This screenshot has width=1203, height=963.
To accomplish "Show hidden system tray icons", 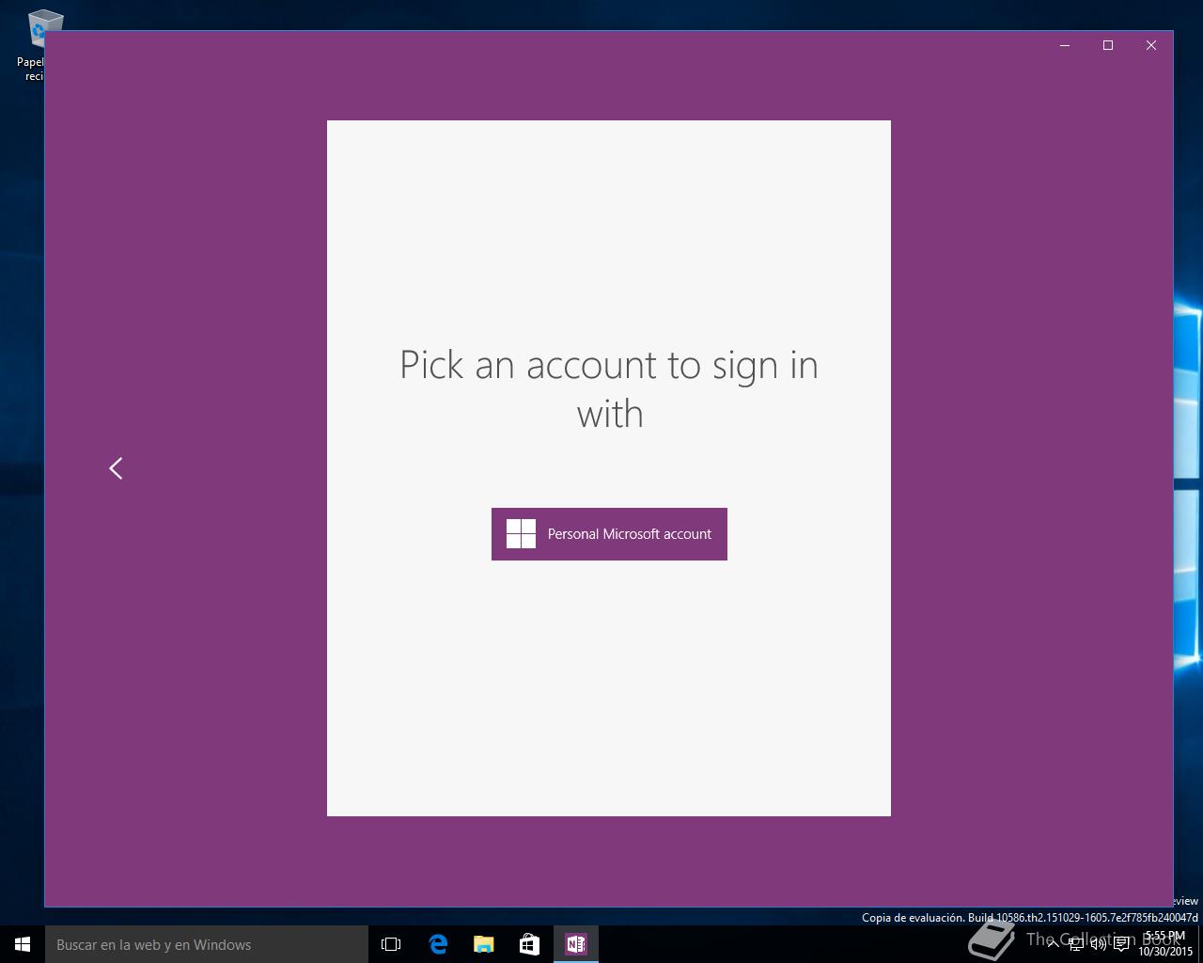I will pos(1054,944).
